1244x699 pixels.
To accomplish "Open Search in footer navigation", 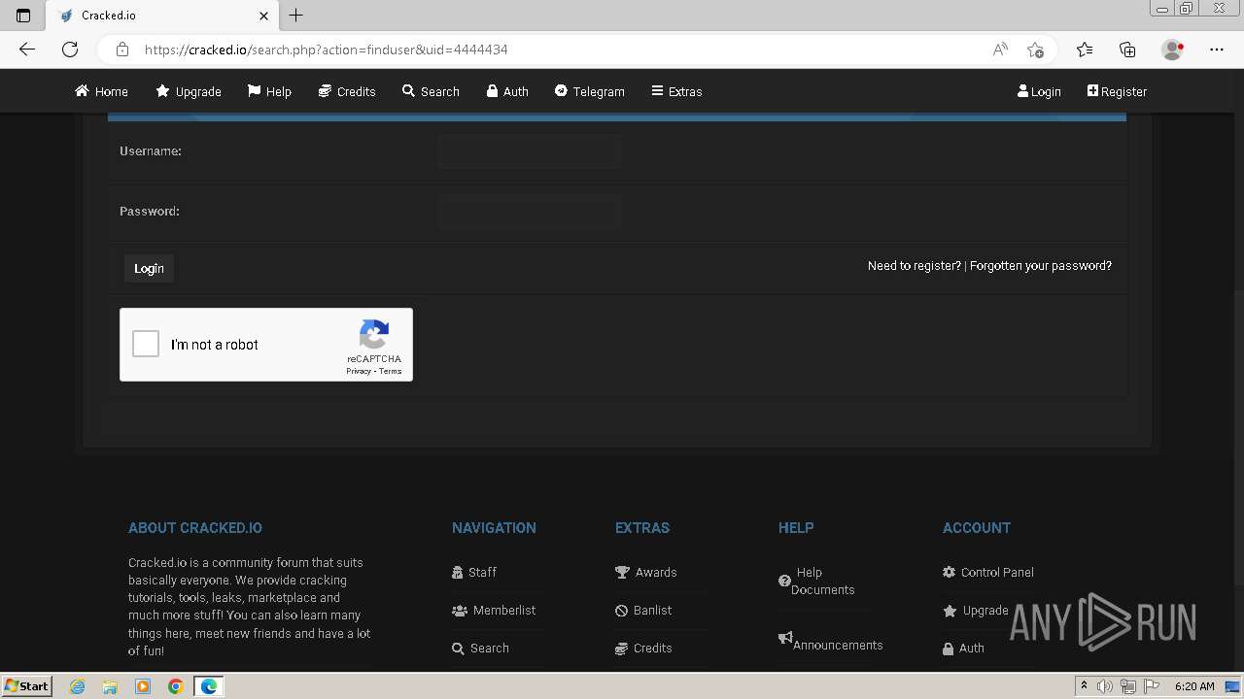I will pos(480,648).
